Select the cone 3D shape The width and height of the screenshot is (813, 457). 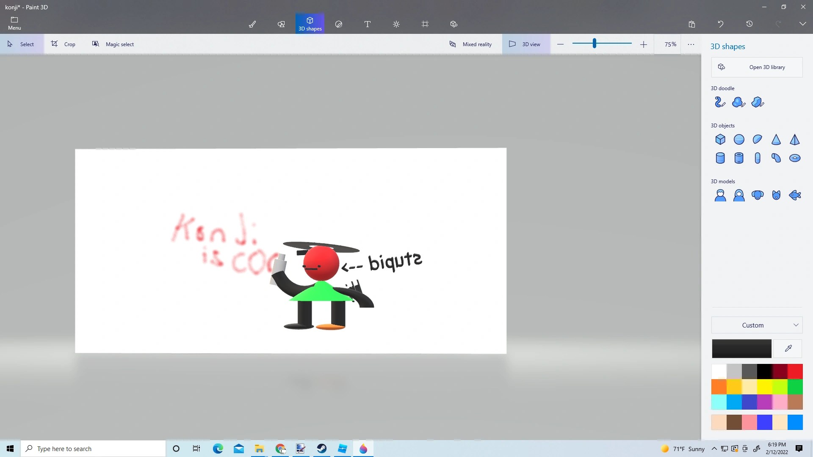click(776, 140)
